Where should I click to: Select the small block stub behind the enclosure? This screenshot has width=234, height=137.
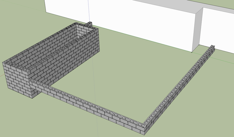[89, 24]
